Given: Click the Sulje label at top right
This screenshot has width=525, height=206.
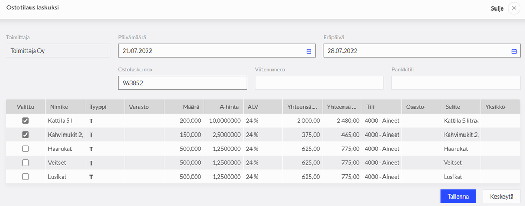Looking at the screenshot, I should [497, 9].
